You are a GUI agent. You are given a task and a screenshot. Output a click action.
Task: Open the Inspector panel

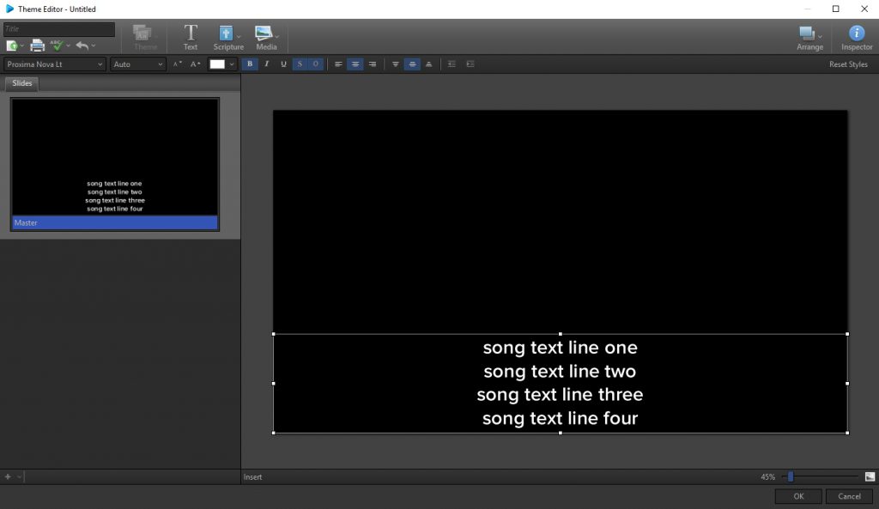point(855,36)
